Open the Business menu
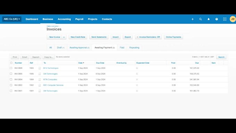The width and height of the screenshot is (236, 133). [x=48, y=19]
